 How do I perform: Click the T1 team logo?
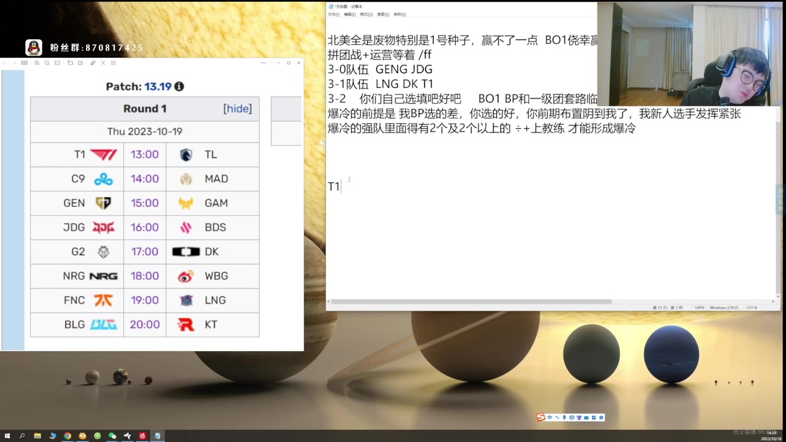(x=103, y=155)
